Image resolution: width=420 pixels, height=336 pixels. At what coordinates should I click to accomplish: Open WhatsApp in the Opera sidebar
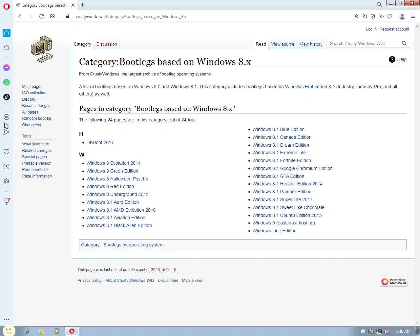(x=7, y=82)
